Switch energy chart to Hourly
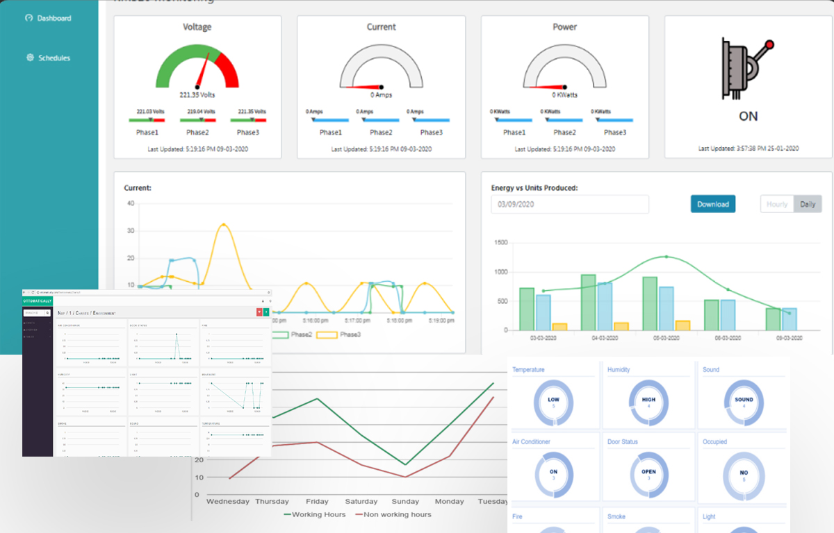Viewport: 834px width, 533px height. click(x=777, y=204)
